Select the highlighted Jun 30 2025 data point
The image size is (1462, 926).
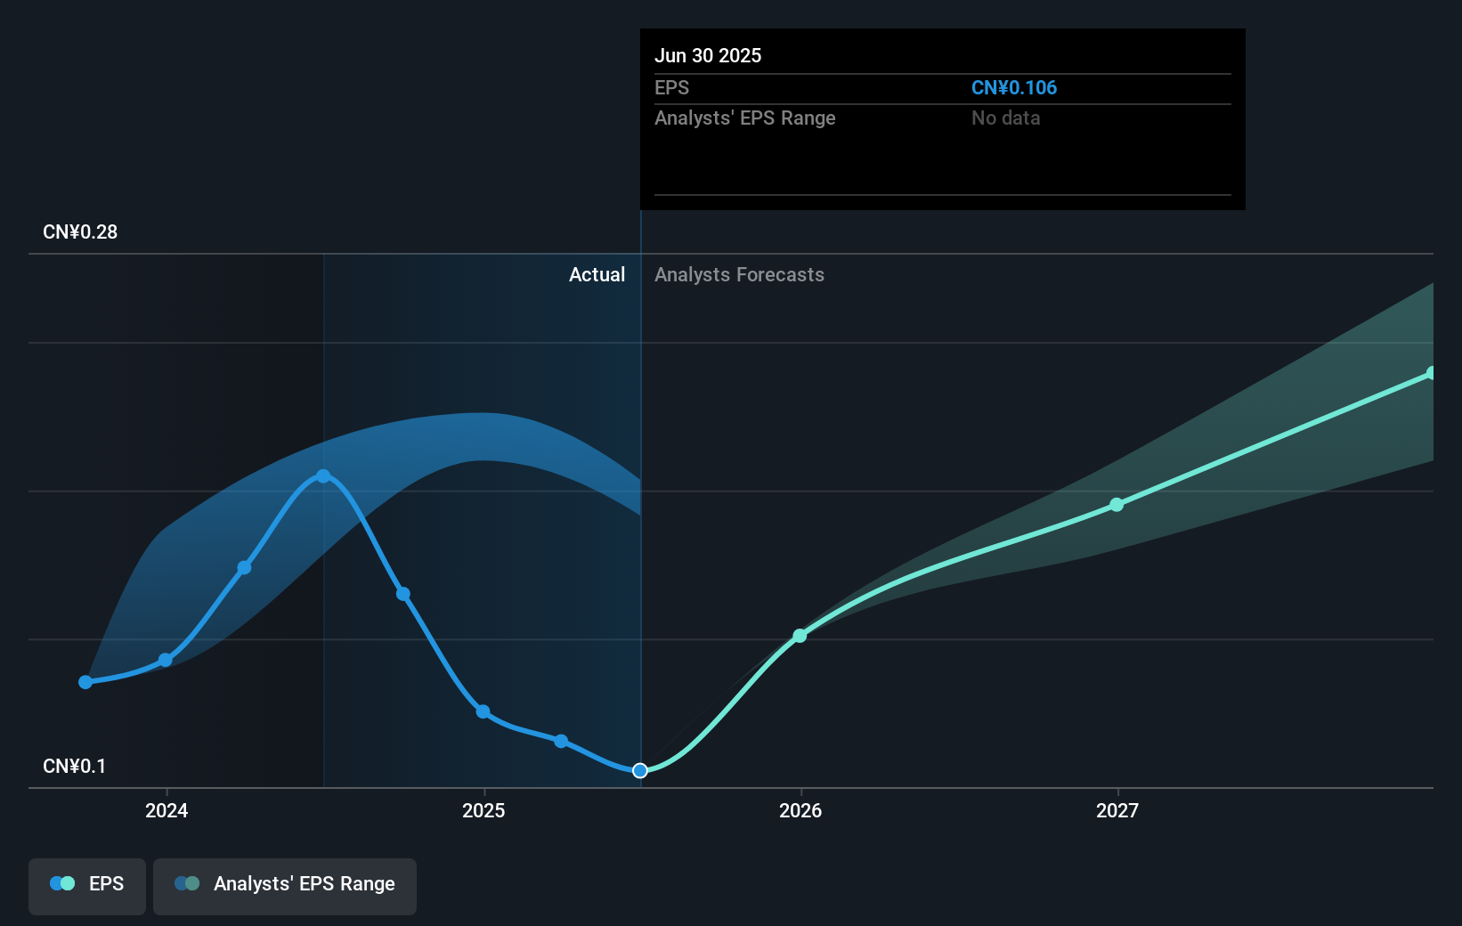pyautogui.click(x=639, y=771)
